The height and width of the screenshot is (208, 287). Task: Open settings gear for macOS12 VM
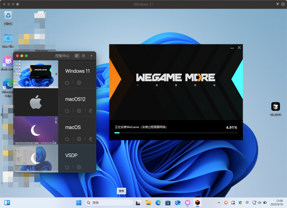[79, 111]
